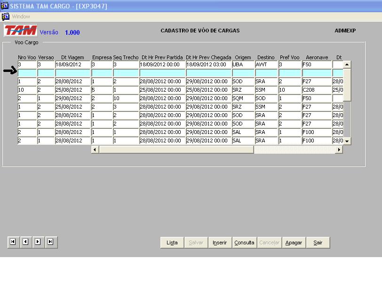The height and width of the screenshot is (282, 382).
Task: Go to first record navigation button
Action: click(13, 242)
